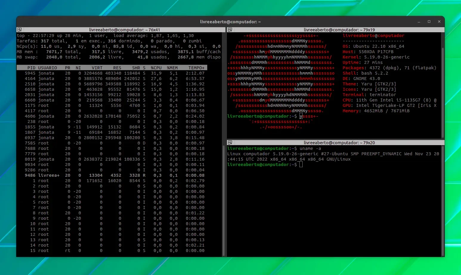This screenshot has width=461, height=275.
Task: Click the red livreeaberto@computador neofetch heading
Action: tap(373, 36)
